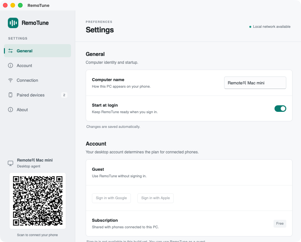The width and height of the screenshot is (301, 242).
Task: Click the General sliders icon in sidebar
Action: (x=10, y=51)
